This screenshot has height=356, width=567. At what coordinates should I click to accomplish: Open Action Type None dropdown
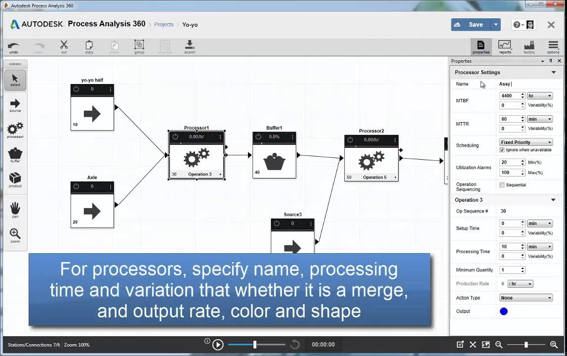click(x=526, y=298)
